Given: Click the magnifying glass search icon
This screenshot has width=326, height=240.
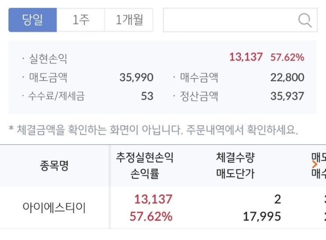Looking at the screenshot, I should (305, 20).
